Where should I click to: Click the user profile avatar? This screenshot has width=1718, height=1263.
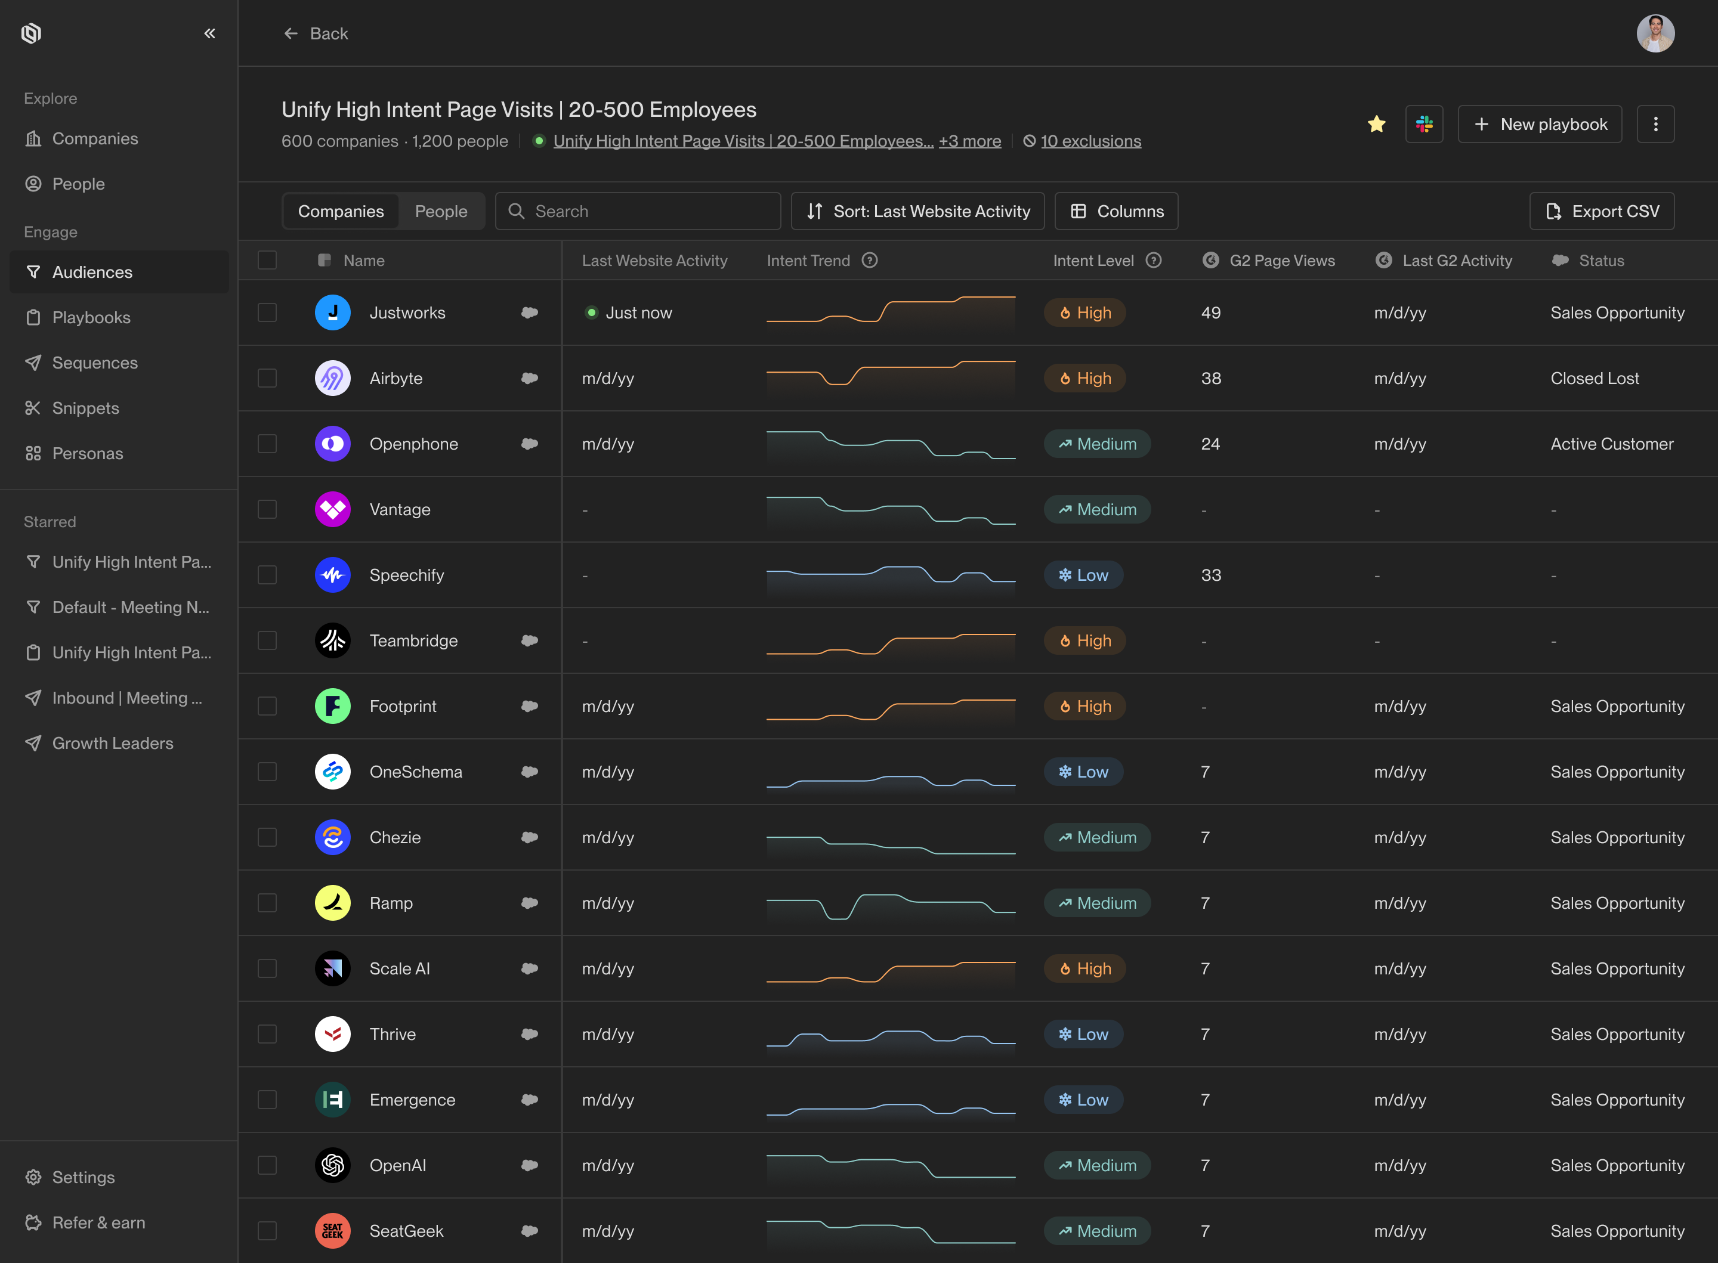pos(1655,33)
